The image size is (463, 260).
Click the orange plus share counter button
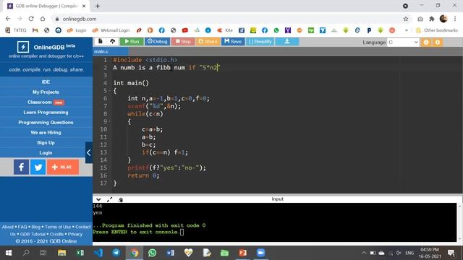[x=63, y=167]
